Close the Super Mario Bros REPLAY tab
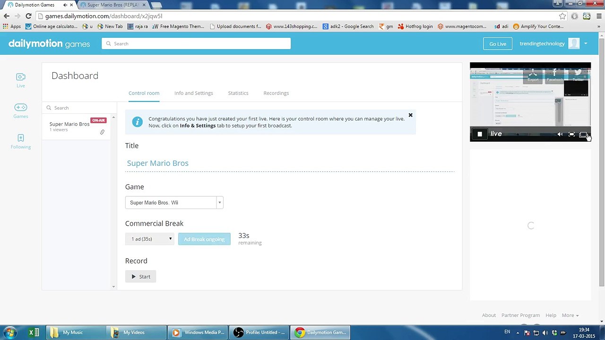 click(144, 5)
